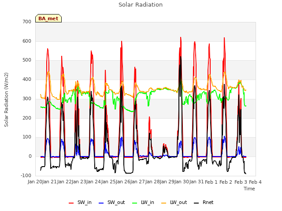The width and height of the screenshot is (282, 211).
Task: Click the 600 y-axis tick label
Action: (x=27, y=41)
